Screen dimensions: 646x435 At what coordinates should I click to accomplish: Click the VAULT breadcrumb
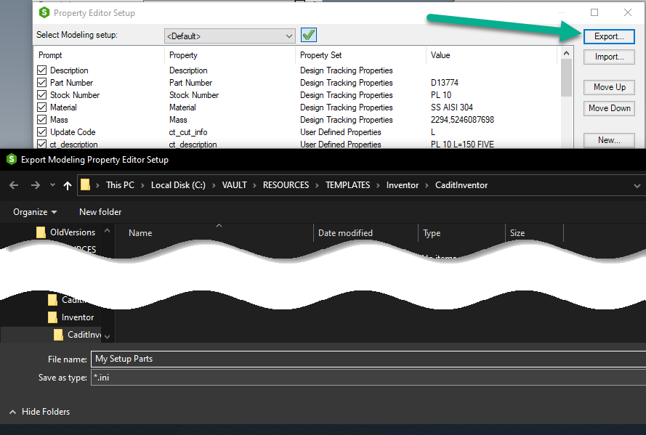click(235, 185)
